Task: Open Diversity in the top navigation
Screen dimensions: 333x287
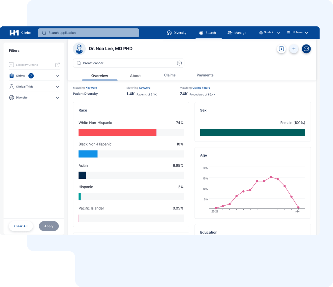Action: coord(176,33)
